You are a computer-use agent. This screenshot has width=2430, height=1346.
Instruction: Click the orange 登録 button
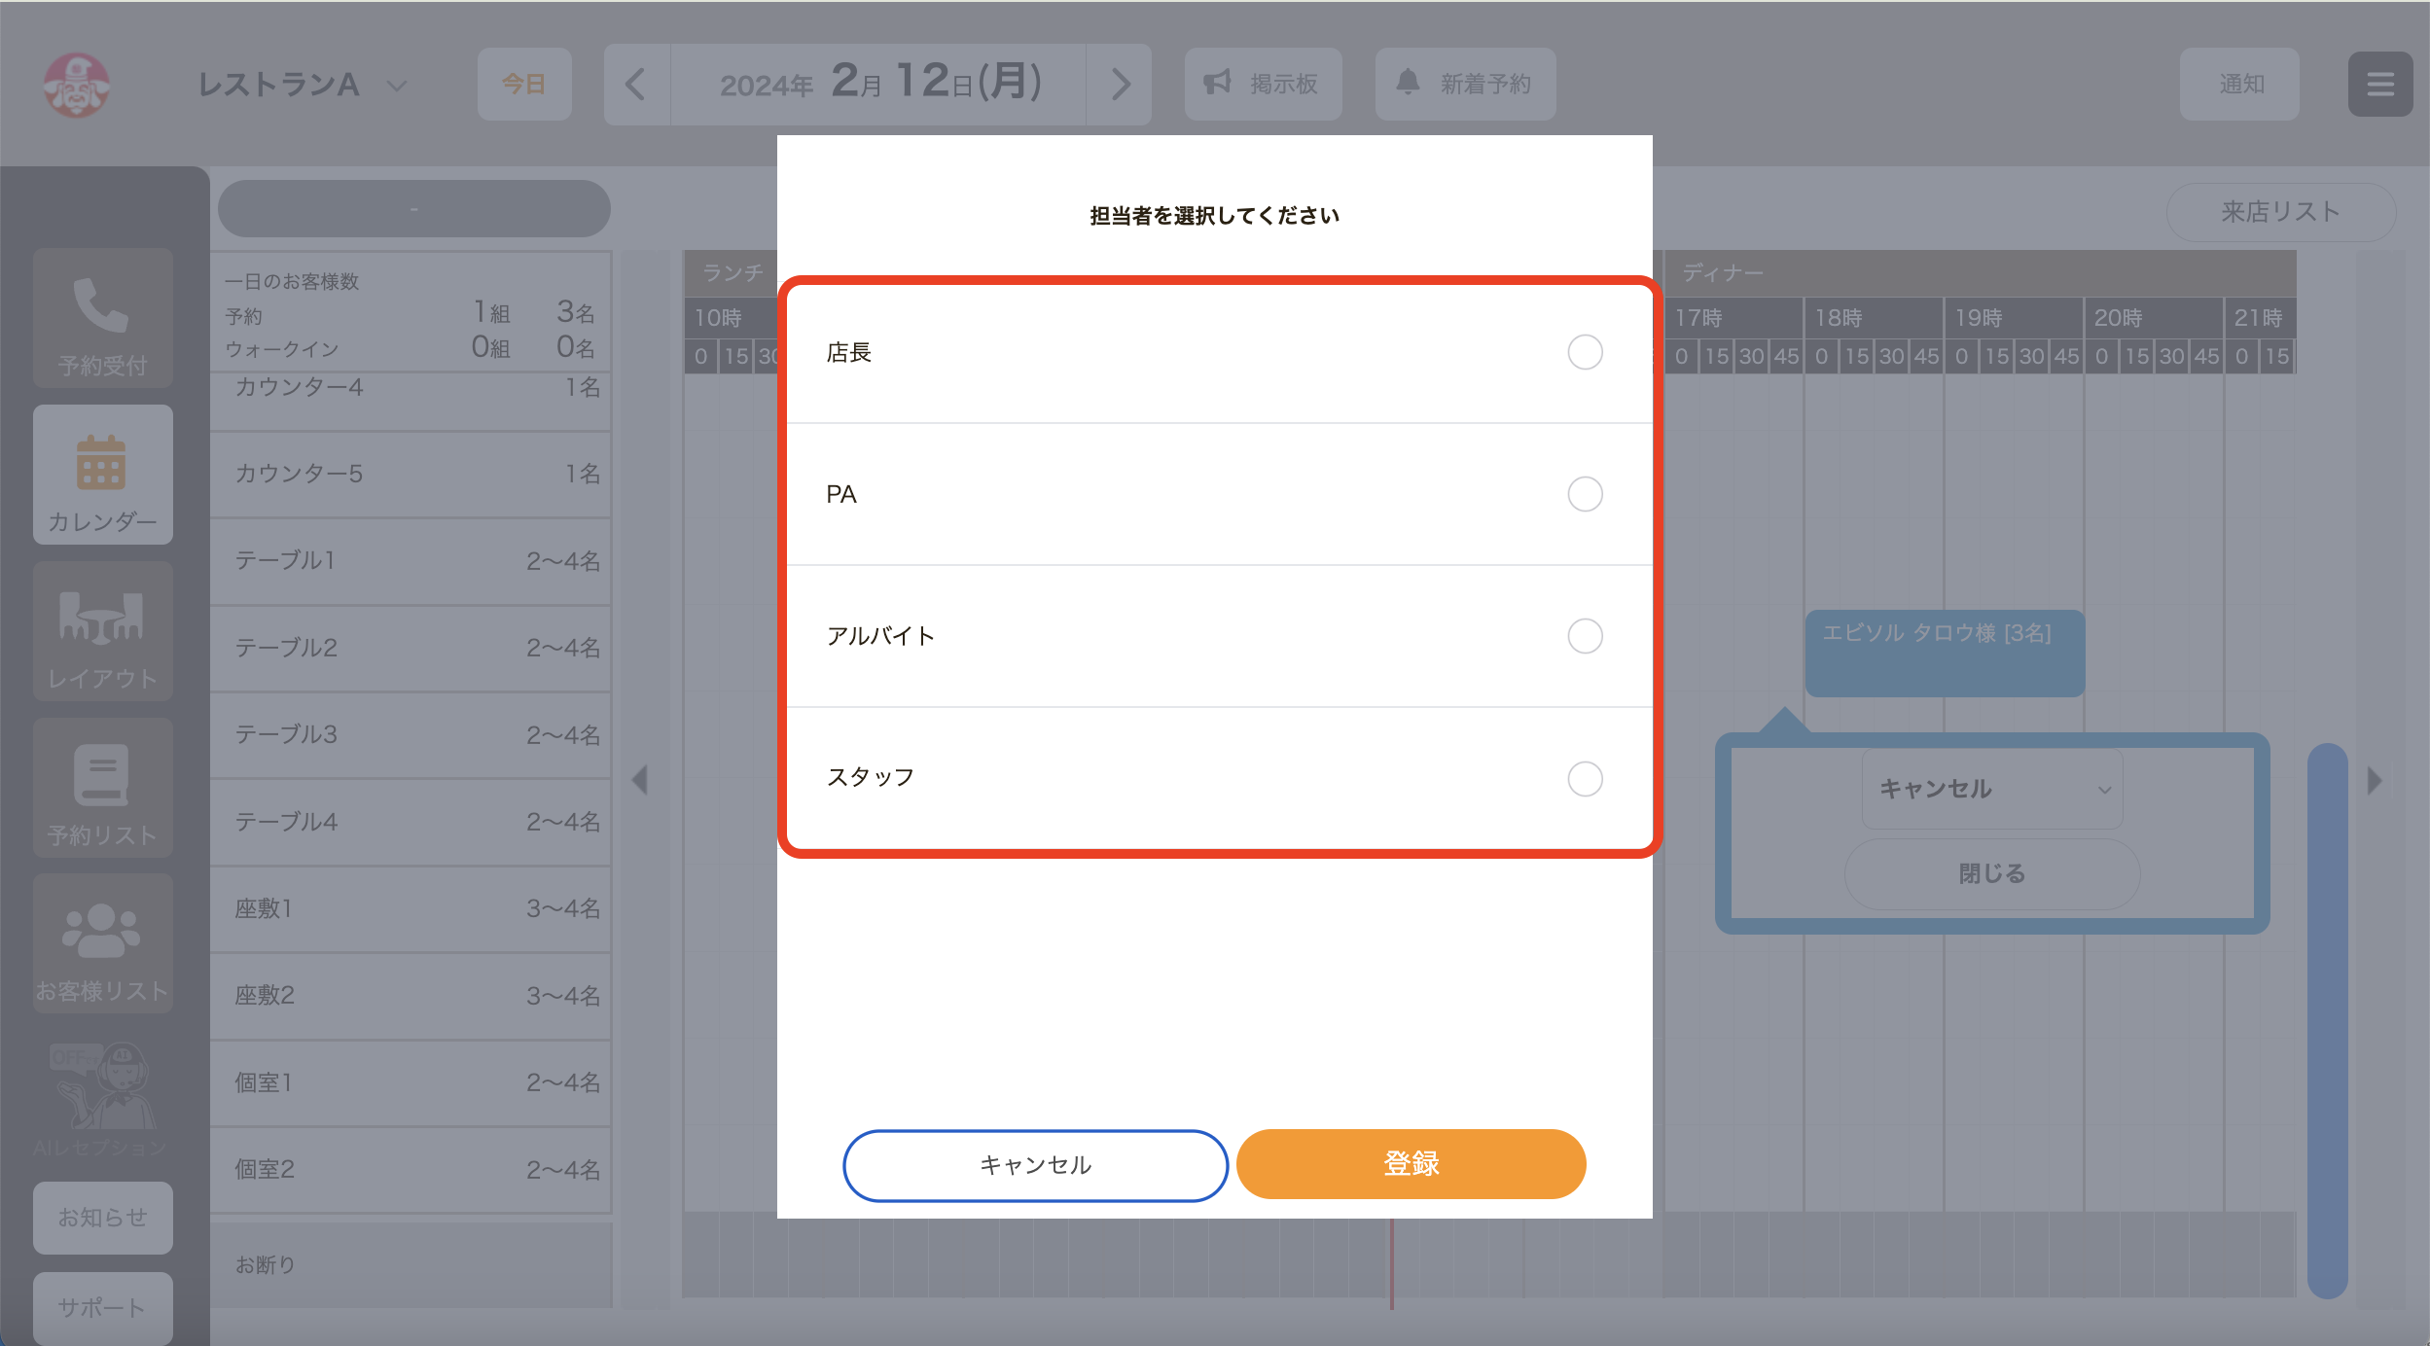pos(1411,1164)
